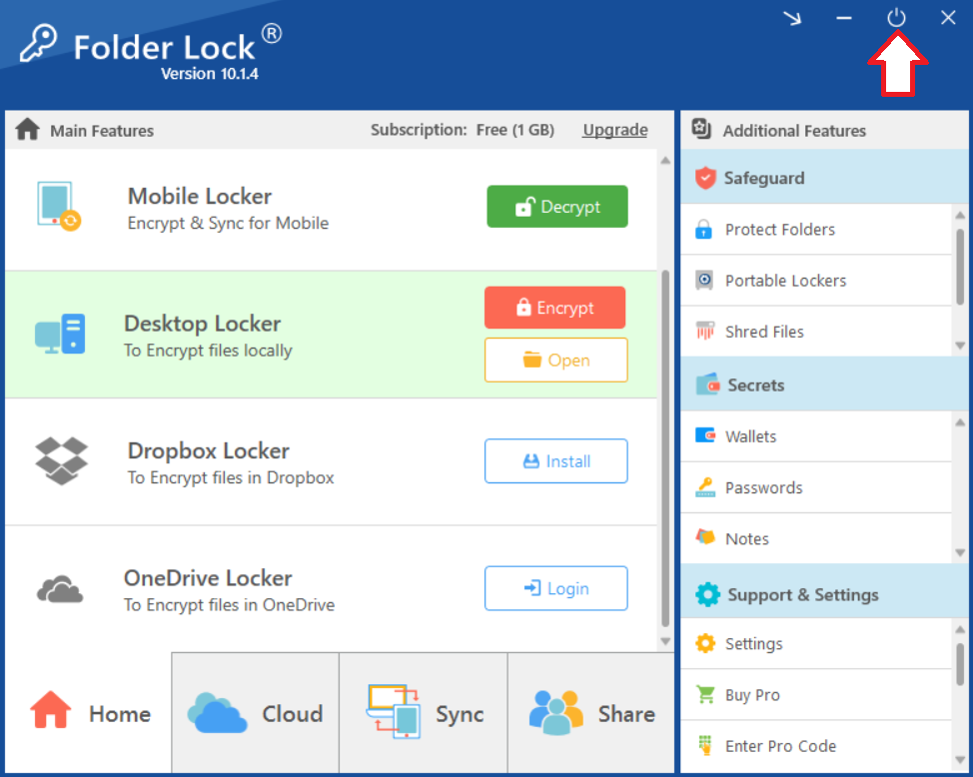Image resolution: width=973 pixels, height=777 pixels.
Task: Click the Wallets icon
Action: tap(705, 435)
